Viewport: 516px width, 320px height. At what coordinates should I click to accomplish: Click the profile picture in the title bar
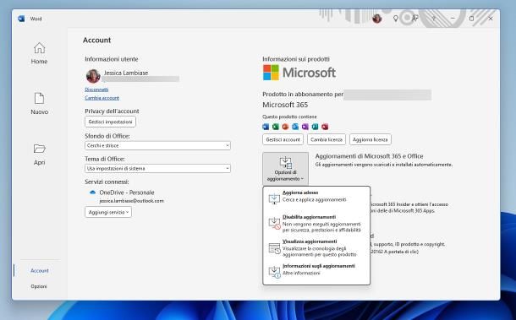point(376,19)
